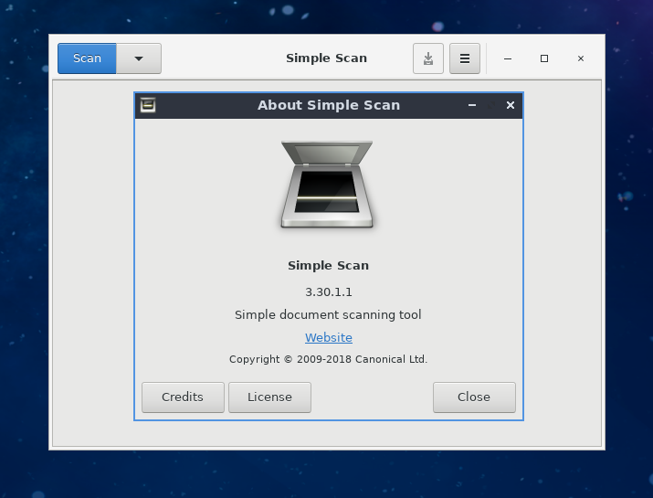Click the blue Scan button
653x498 pixels.
pos(87,58)
